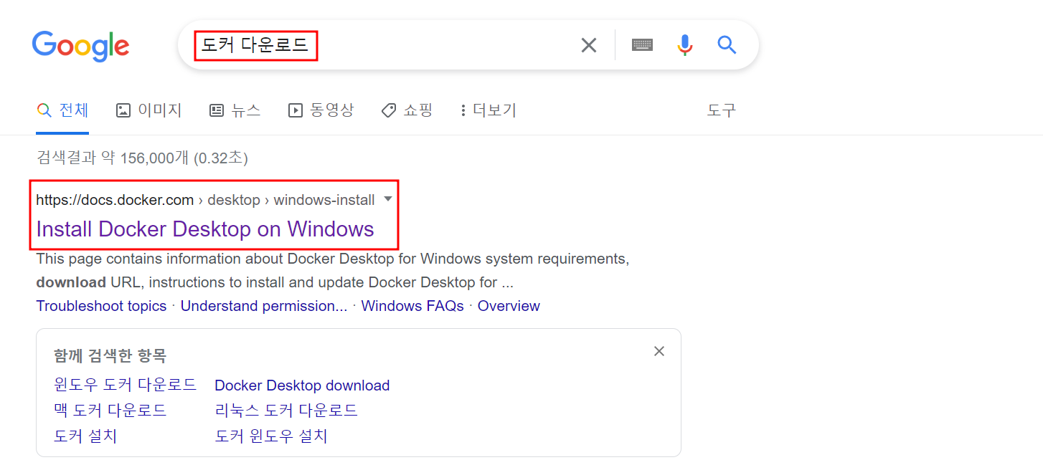Open the on-screen keyboard icon
The image size is (1043, 460).
642,45
